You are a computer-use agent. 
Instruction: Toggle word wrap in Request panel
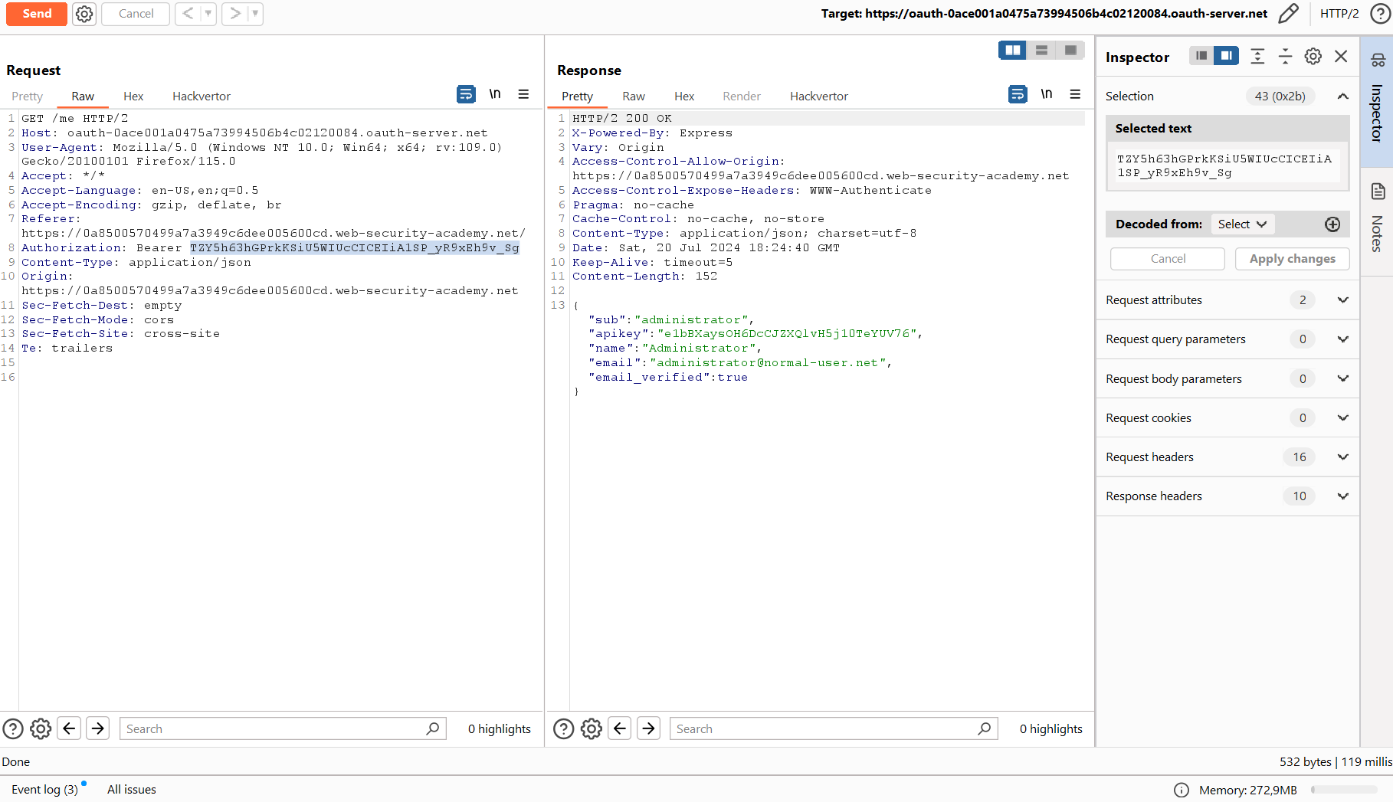[x=466, y=94]
